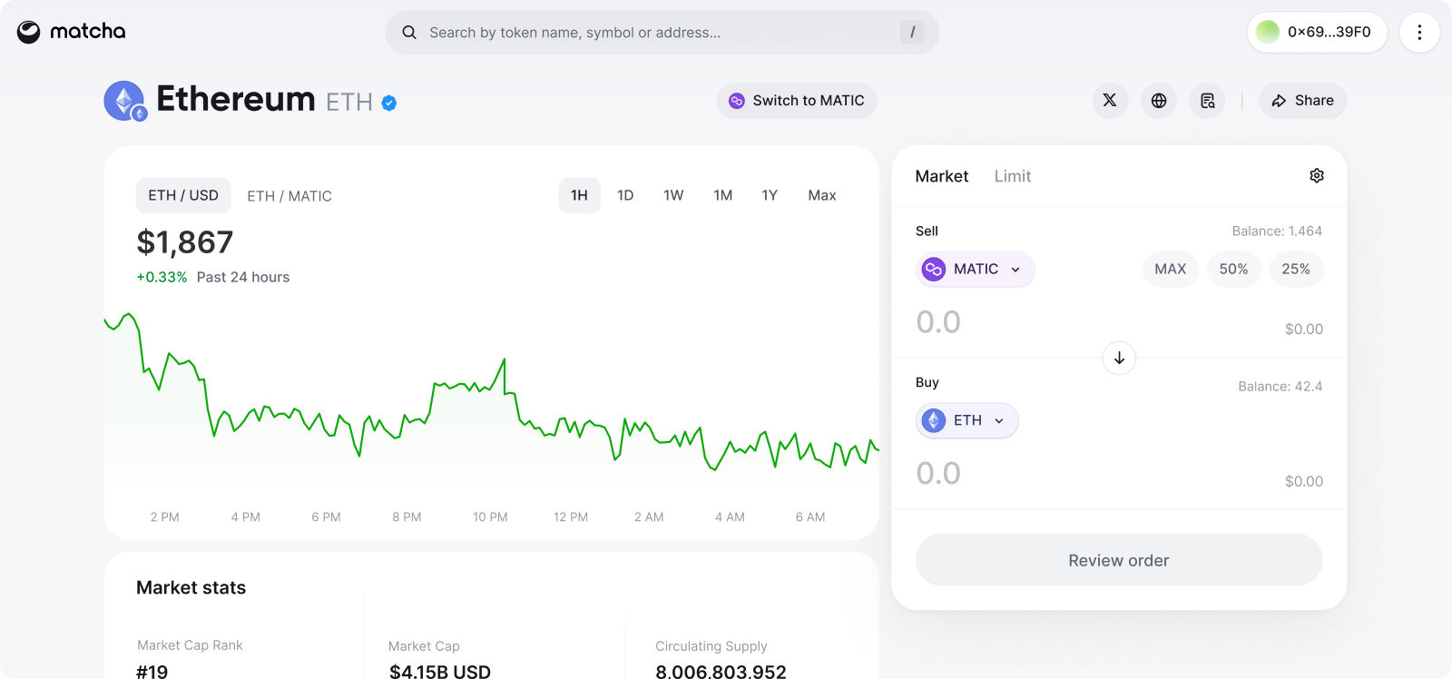Open the X (Twitter) link icon
The image size is (1452, 679).
(x=1110, y=101)
